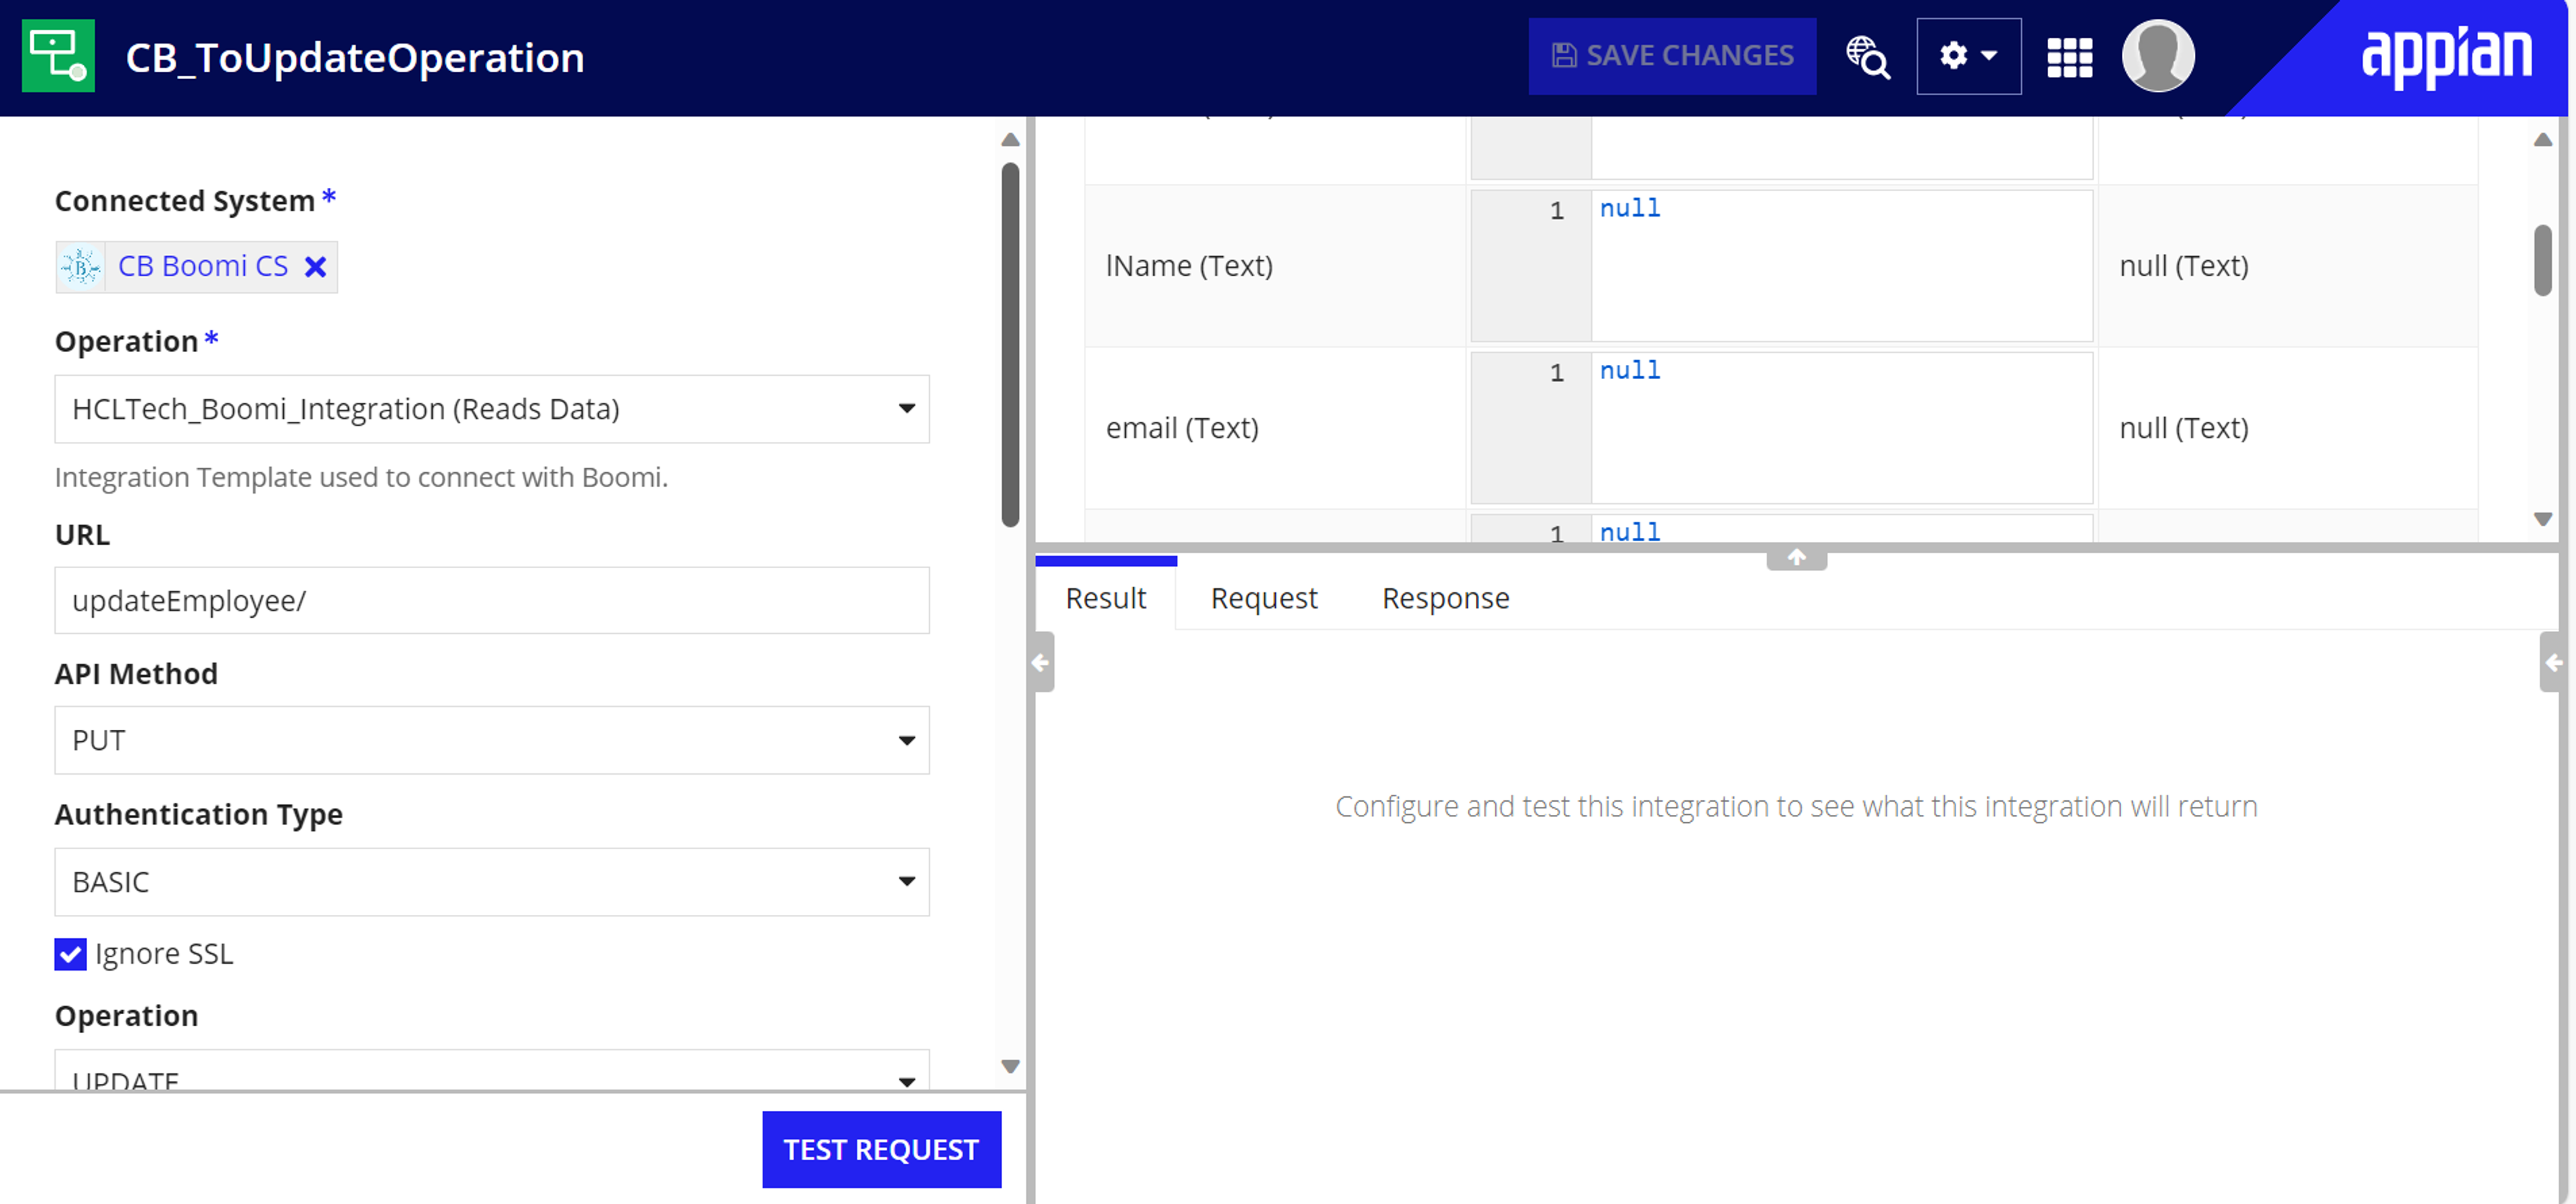Screen dimensions: 2576x1204
Task: Open the user profile avatar
Action: click(x=2158, y=56)
